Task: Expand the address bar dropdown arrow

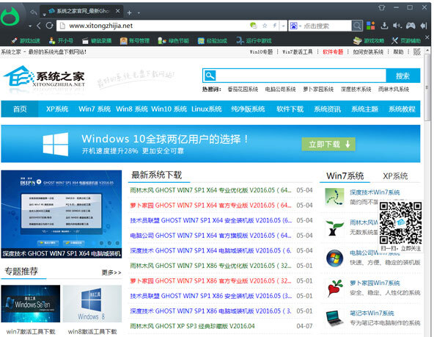Action: click(283, 26)
